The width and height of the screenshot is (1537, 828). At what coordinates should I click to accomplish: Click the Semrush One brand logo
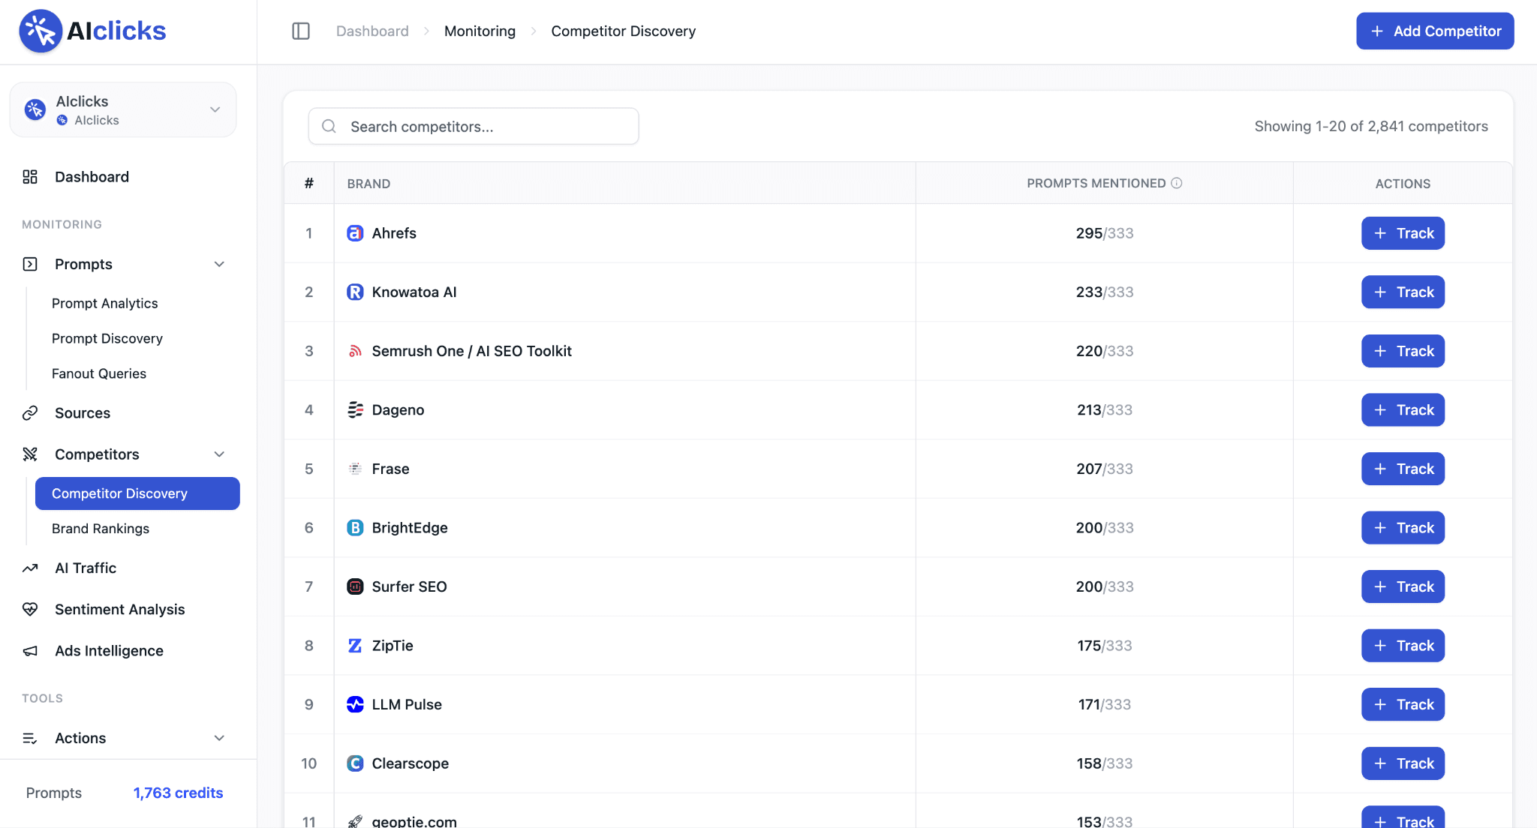(355, 351)
